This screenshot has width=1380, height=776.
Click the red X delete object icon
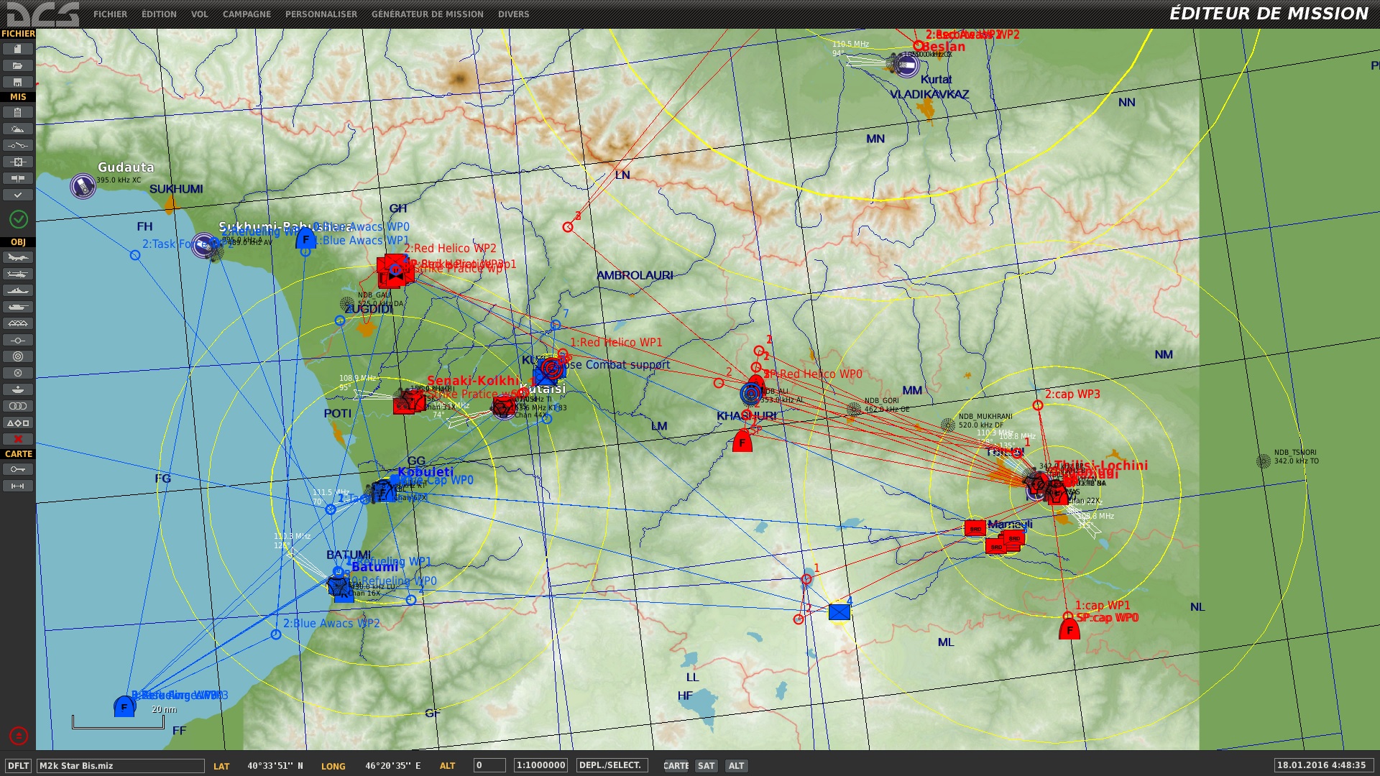(x=18, y=439)
